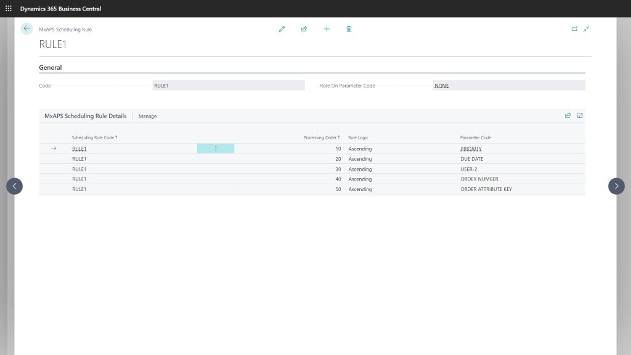The image size is (631, 355).
Task: Click the back arrow to return
Action: [x=26, y=28]
